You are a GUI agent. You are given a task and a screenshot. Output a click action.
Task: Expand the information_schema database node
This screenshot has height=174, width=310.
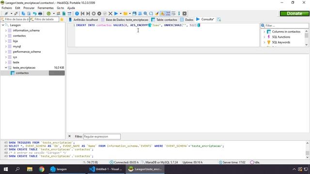pyautogui.click(x=6, y=30)
